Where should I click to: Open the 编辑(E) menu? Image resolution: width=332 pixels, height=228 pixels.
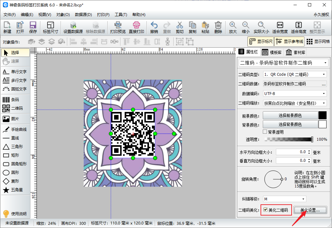27,15
